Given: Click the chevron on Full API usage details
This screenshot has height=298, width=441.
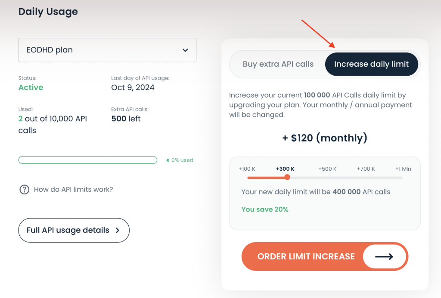Looking at the screenshot, I should 117,230.
